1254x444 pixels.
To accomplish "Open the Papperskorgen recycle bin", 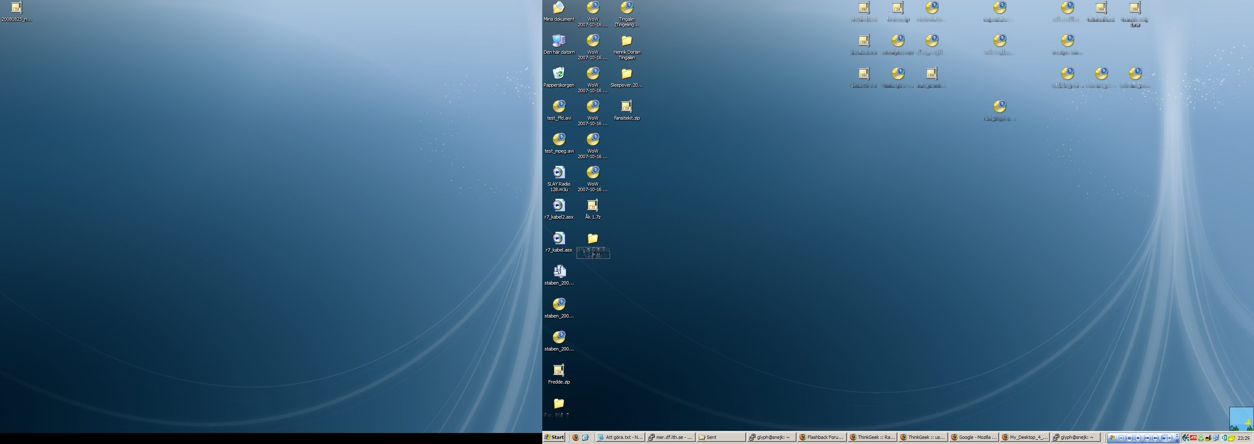I will pos(559,78).
